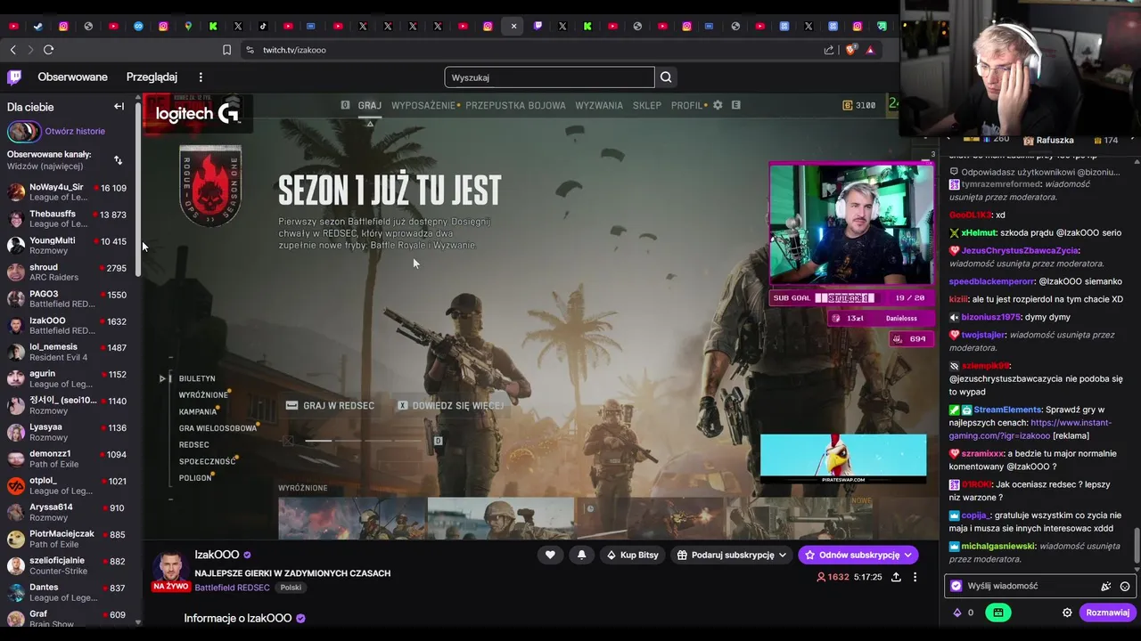This screenshot has height=641, width=1141.
Task: Open the instant-gaming link in chat
Action: coord(1030,429)
